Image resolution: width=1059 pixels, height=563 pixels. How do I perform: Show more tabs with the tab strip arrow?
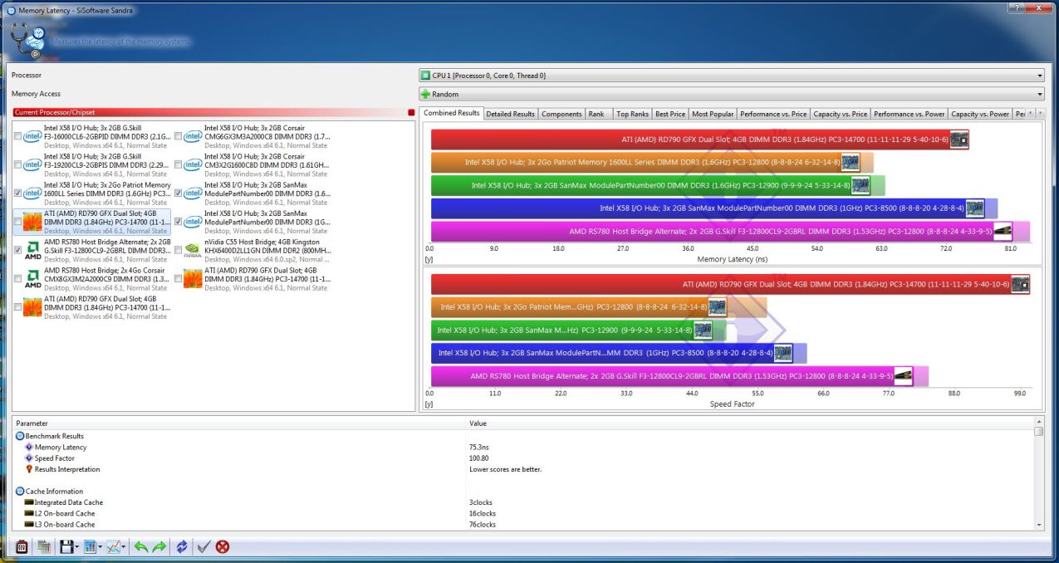[1040, 113]
